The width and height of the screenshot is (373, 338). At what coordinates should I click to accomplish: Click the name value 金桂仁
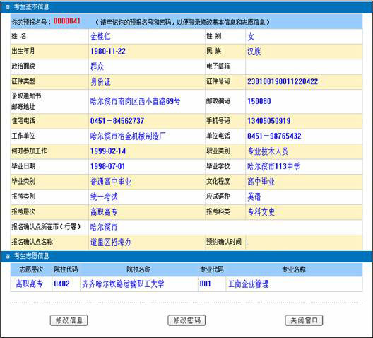100,37
